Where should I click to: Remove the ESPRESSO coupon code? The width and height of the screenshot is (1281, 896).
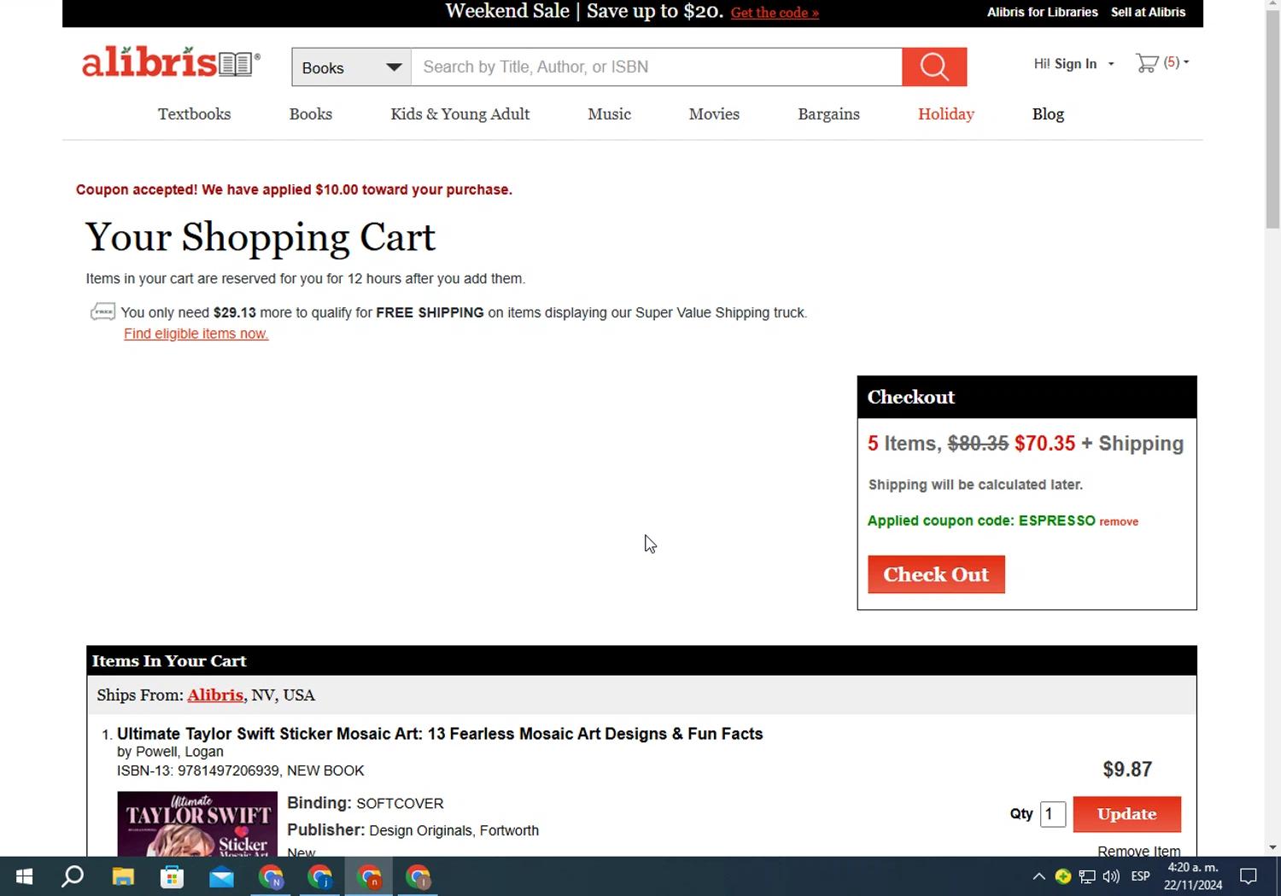point(1119,521)
